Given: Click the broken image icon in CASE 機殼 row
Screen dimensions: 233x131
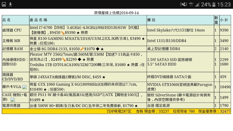Looking at the screenshot, I should click(13, 100).
